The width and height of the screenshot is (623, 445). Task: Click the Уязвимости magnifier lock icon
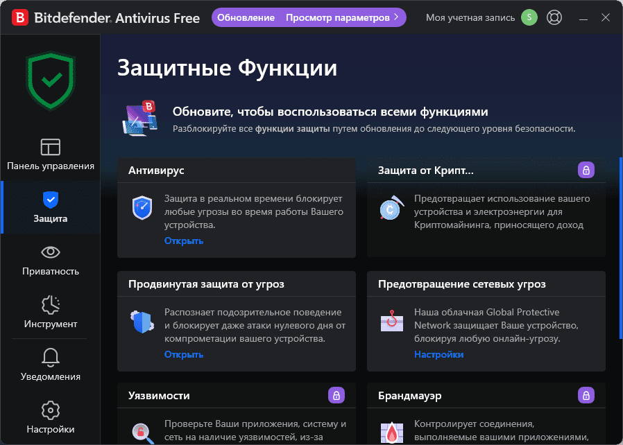coord(142,433)
